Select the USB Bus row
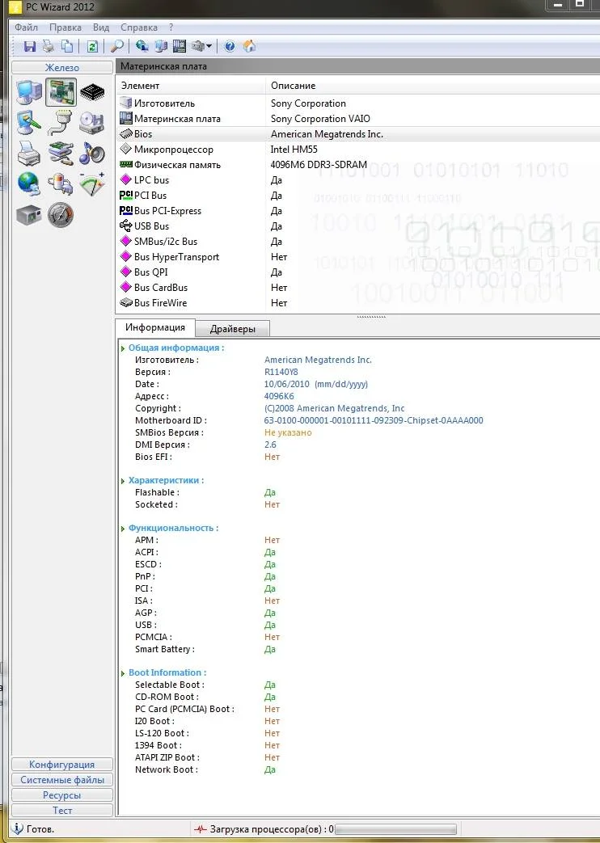 [x=358, y=226]
